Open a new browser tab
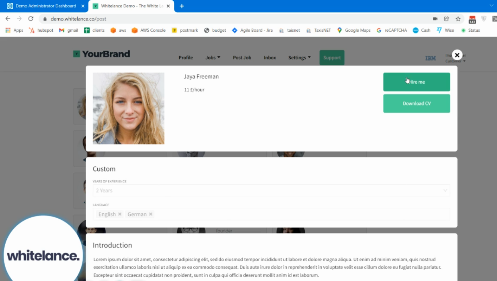This screenshot has width=497, height=281. 182,6
